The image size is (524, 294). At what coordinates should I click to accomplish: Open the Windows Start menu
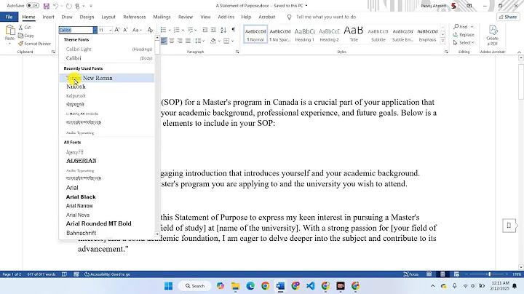click(169, 286)
